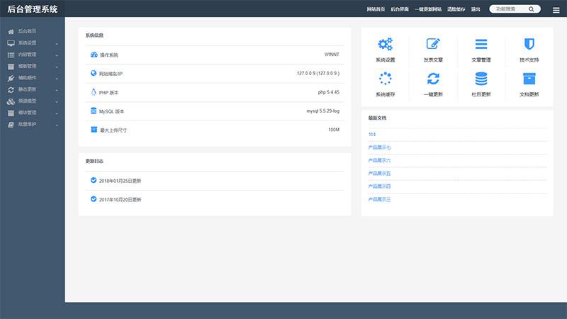Open the 产品展示七 document link
The width and height of the screenshot is (567, 319).
click(379, 147)
